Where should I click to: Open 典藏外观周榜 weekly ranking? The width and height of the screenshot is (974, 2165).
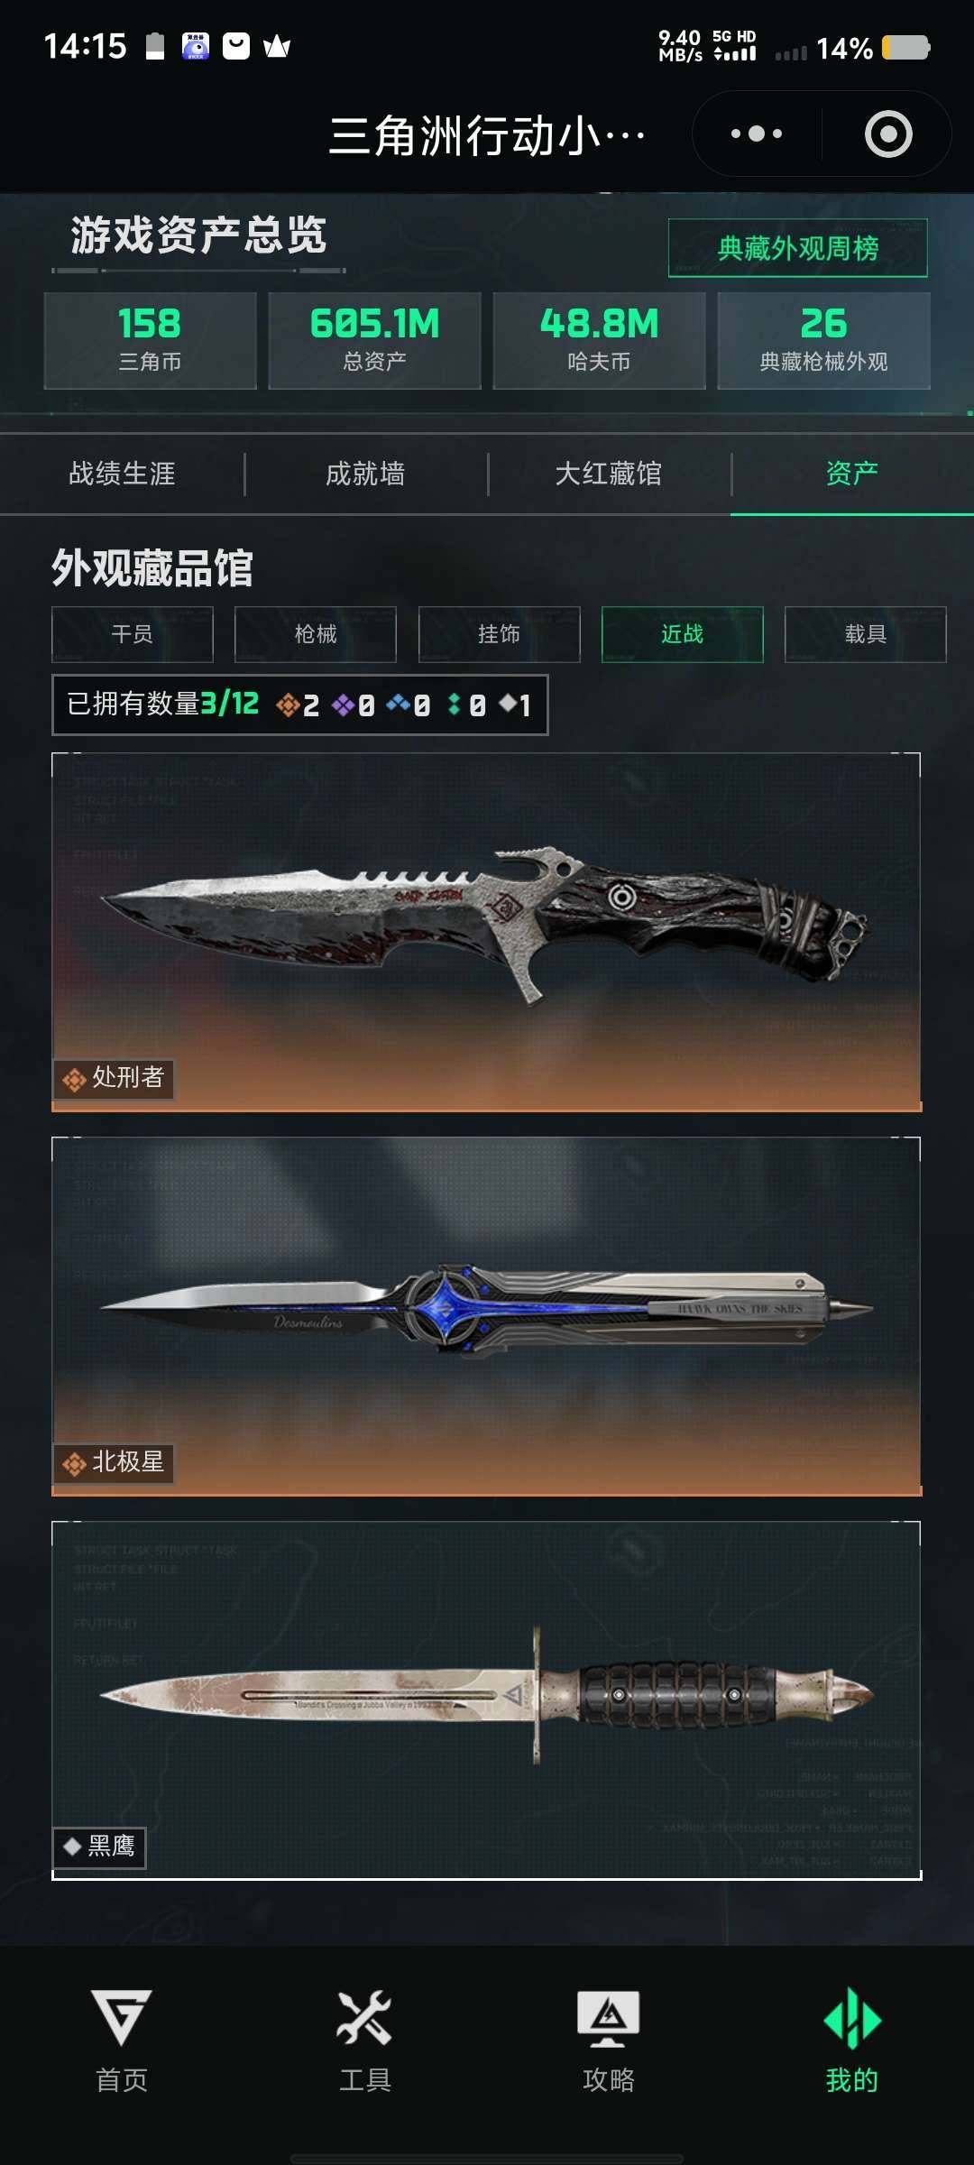click(797, 248)
